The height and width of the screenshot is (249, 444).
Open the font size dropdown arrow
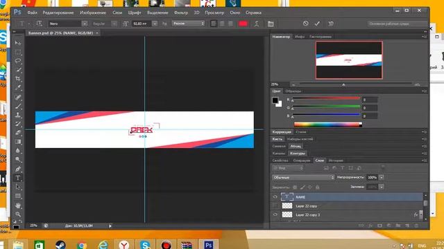click(155, 24)
